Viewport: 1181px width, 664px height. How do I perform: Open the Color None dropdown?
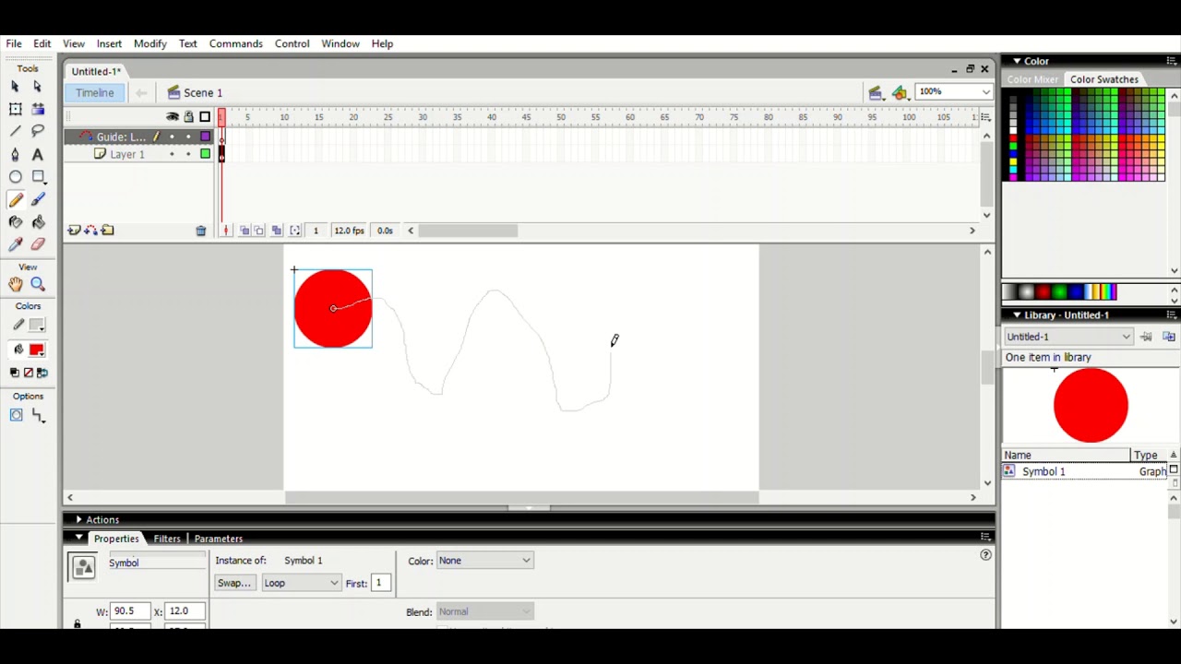tap(484, 561)
